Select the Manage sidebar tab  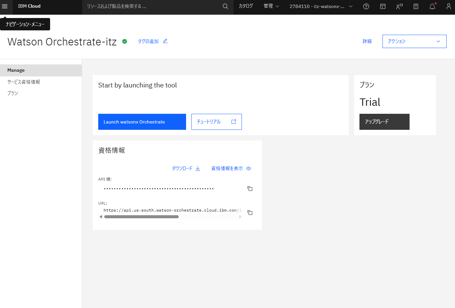tap(41, 70)
